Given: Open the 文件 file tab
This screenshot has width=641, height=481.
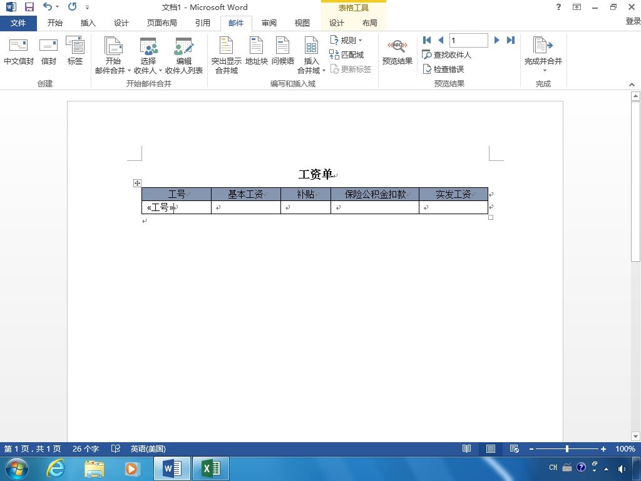Looking at the screenshot, I should click(18, 23).
